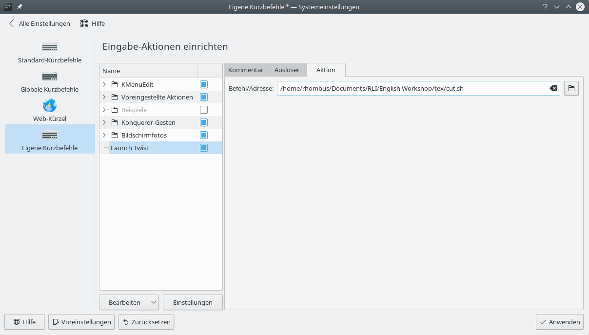Image resolution: width=589 pixels, height=335 pixels.
Task: Click the Konqueror-Gesten folder icon
Action: [115, 122]
